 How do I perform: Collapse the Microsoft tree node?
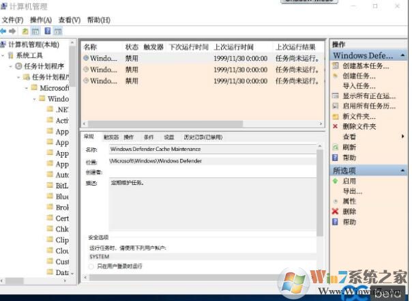(x=27, y=88)
